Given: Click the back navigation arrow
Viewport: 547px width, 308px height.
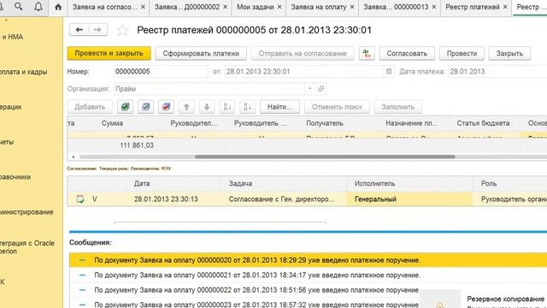Looking at the screenshot, I should pyautogui.click(x=79, y=30).
